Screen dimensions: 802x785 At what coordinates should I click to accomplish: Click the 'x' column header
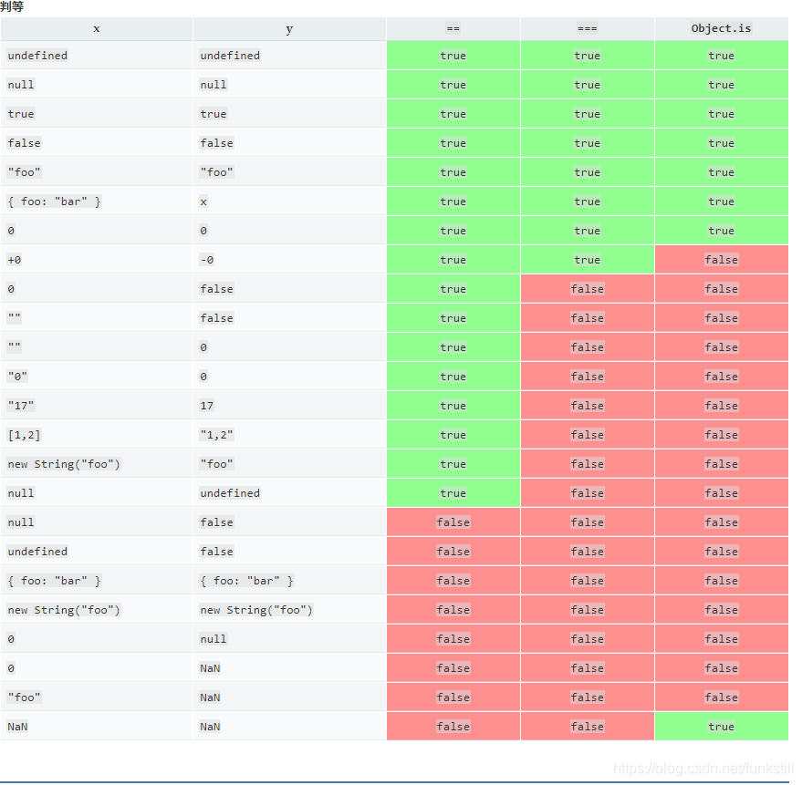click(97, 28)
